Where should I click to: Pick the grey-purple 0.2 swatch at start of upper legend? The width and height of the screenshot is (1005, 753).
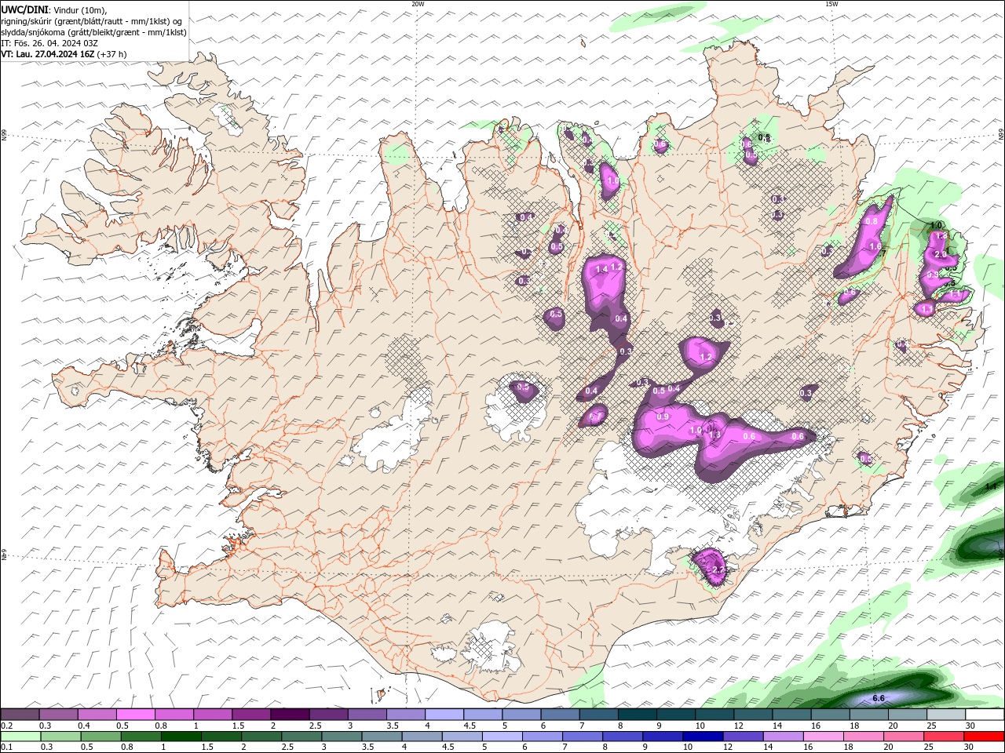(20, 715)
